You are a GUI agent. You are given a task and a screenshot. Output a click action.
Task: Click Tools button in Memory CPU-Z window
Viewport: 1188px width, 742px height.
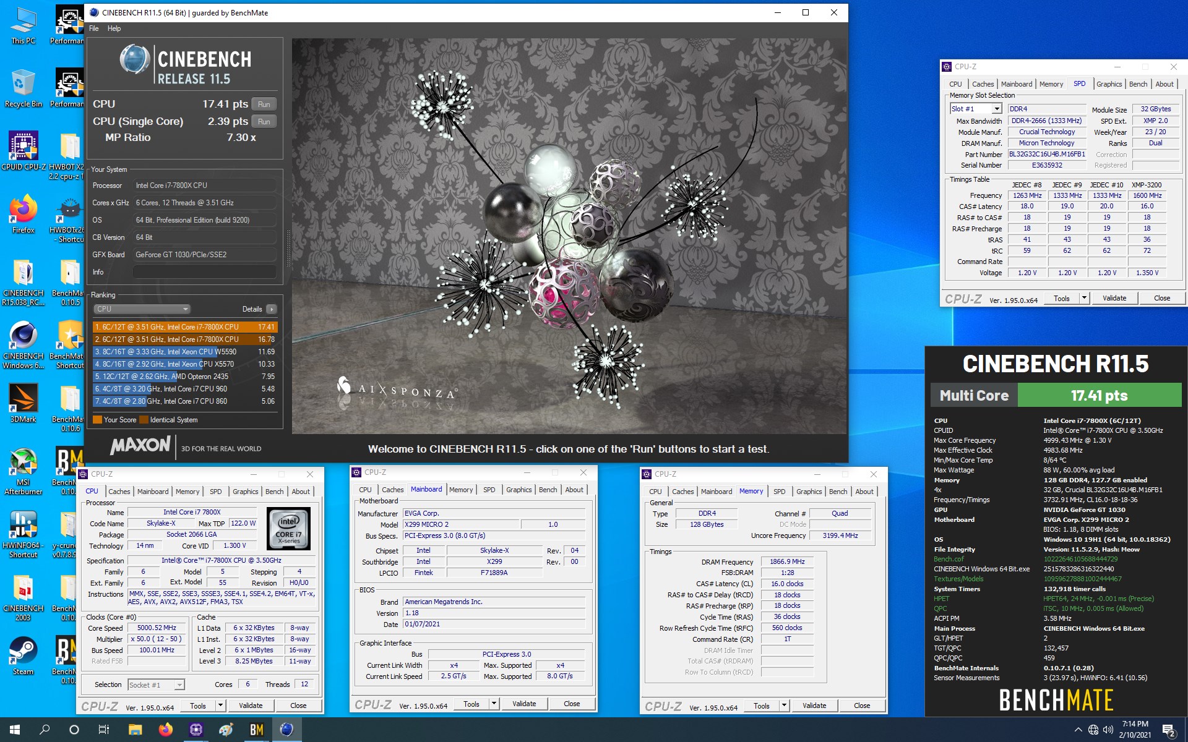coord(762,706)
